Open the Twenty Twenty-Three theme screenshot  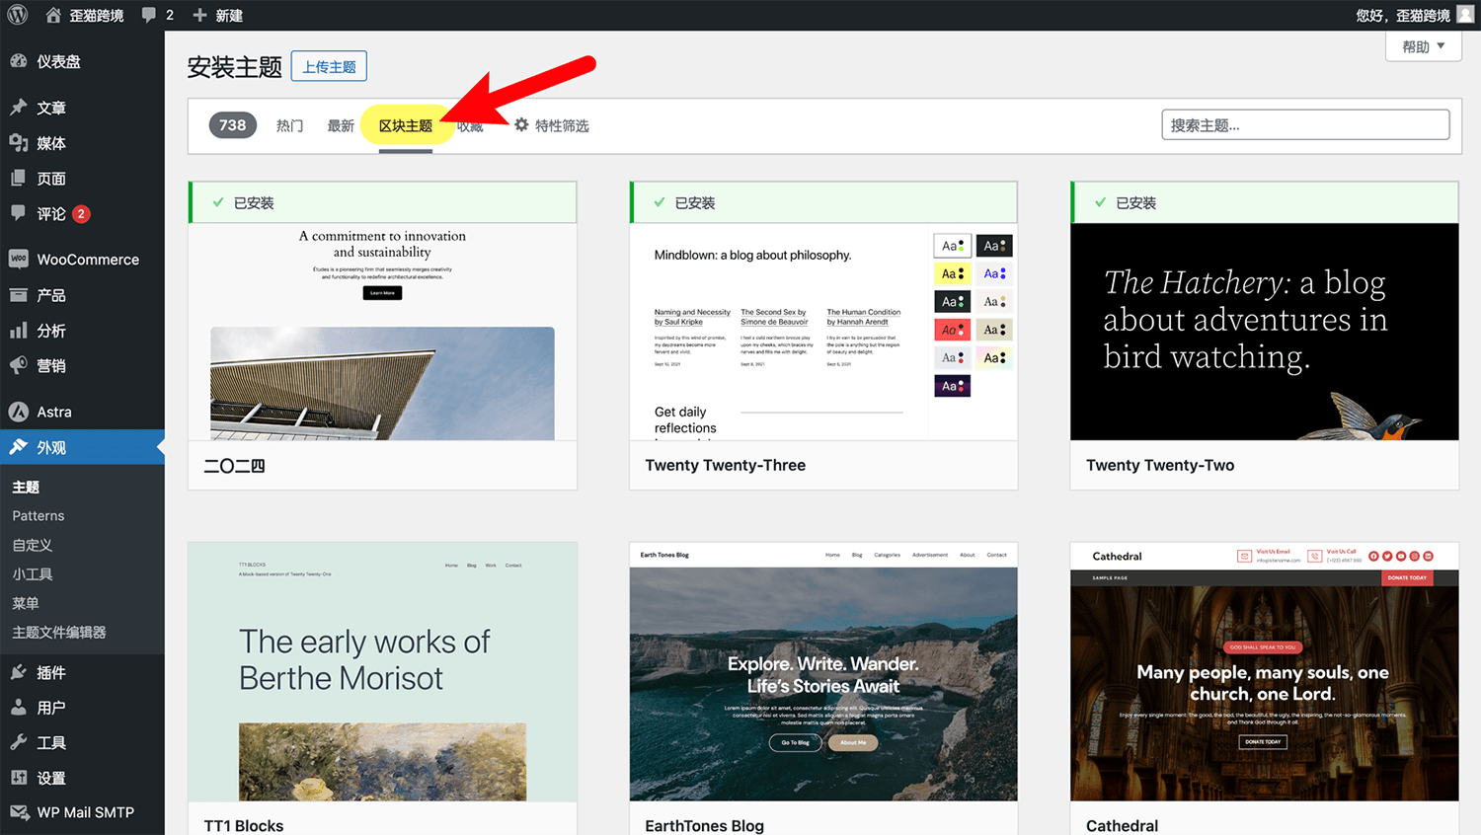coord(823,332)
